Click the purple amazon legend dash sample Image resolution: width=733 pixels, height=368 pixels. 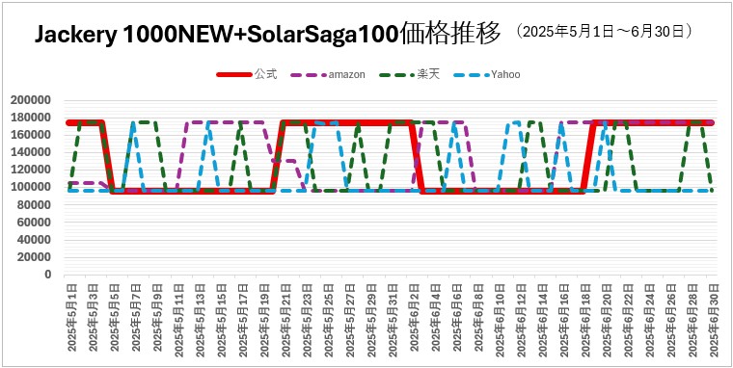[308, 75]
